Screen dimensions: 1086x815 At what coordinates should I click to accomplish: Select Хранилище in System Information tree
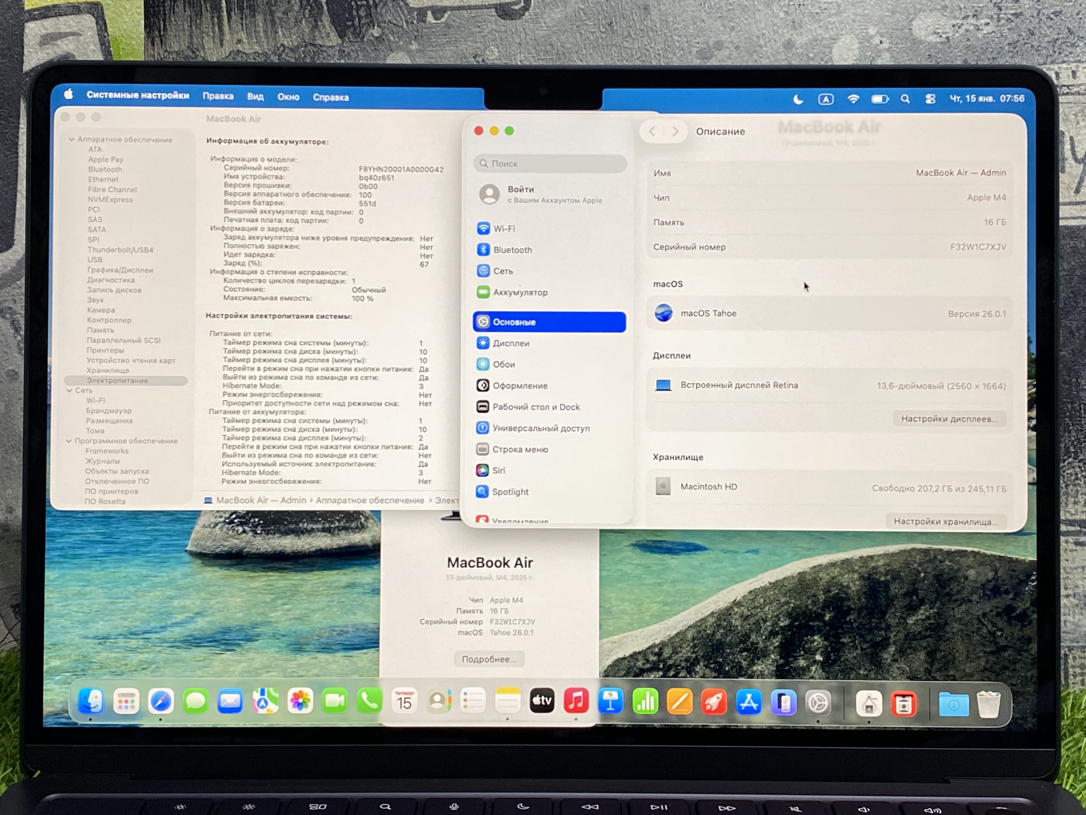click(108, 370)
